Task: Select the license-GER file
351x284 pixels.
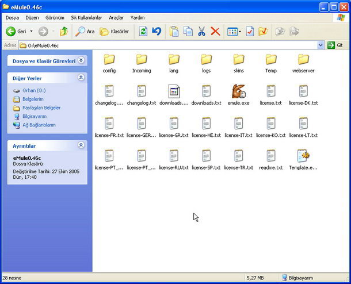Action: point(142,128)
